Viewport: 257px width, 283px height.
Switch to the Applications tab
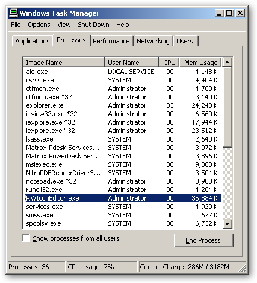click(x=33, y=41)
